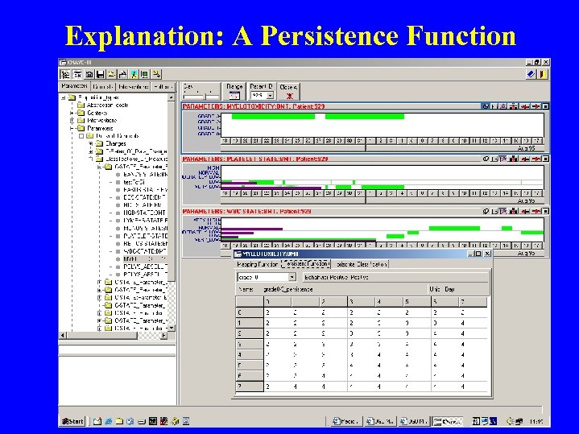
Task: Click the right red arrow on the MYELOTOXICITY panel
Action: (x=536, y=106)
